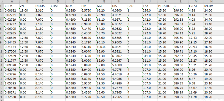Select cell with LSTAT value 19.15

(196, 42)
